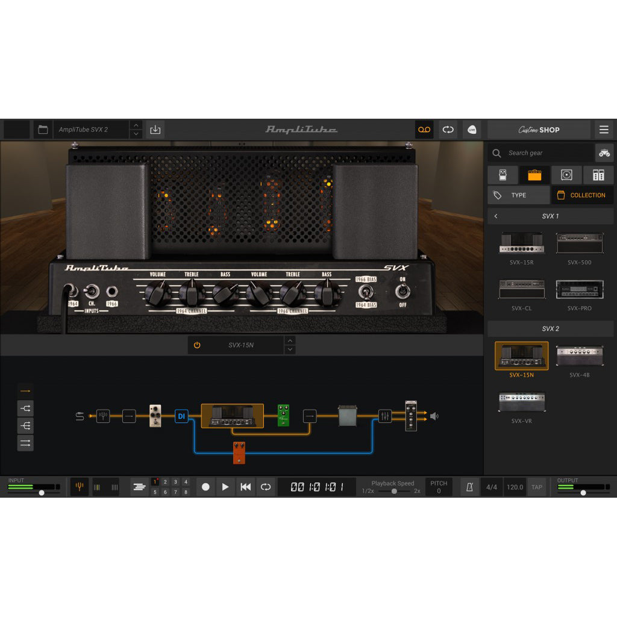Click the up arrow beside SVX-15N selector

pos(290,342)
